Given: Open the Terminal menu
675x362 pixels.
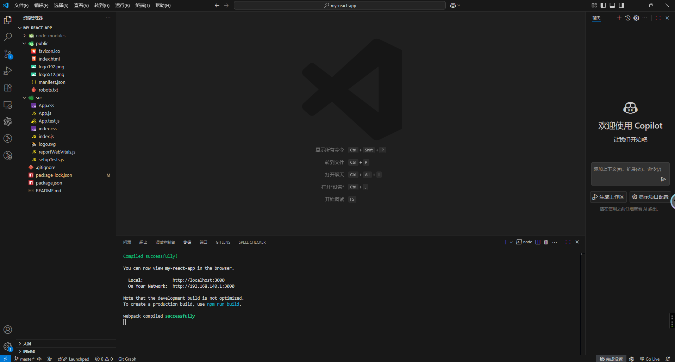Looking at the screenshot, I should 143,5.
